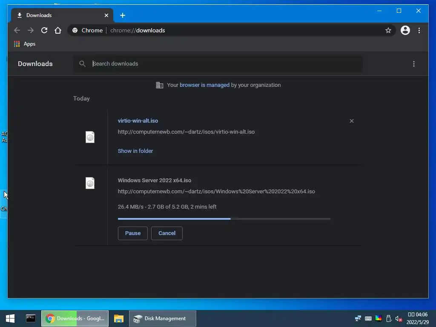Click the virtio-win-alt.iso file icon
The width and height of the screenshot is (436, 327).
point(90,137)
